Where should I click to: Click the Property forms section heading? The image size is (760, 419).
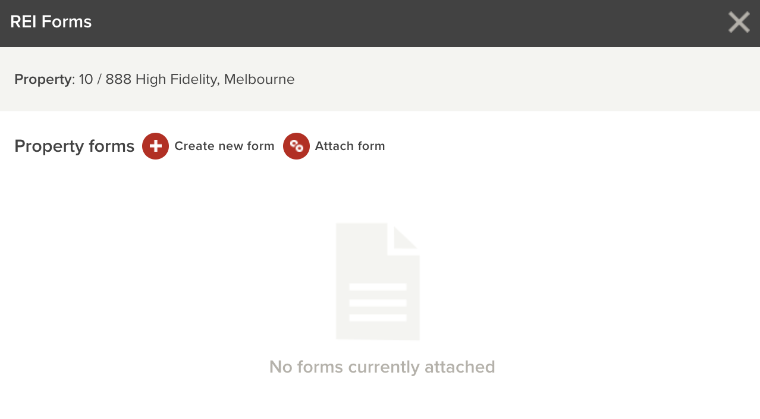[x=74, y=146]
